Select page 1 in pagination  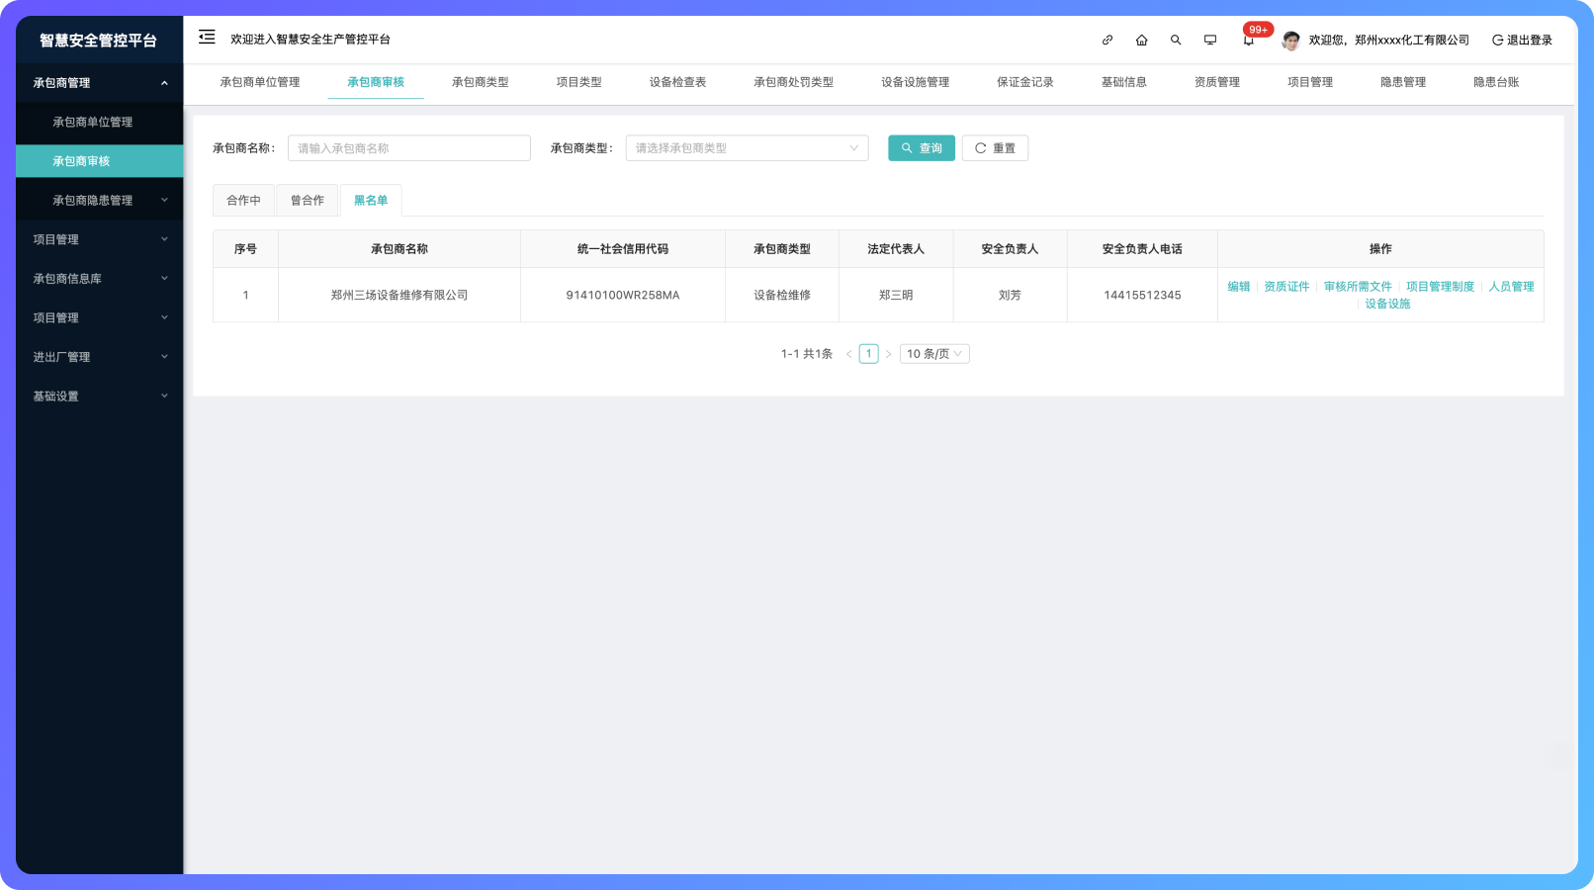point(869,354)
